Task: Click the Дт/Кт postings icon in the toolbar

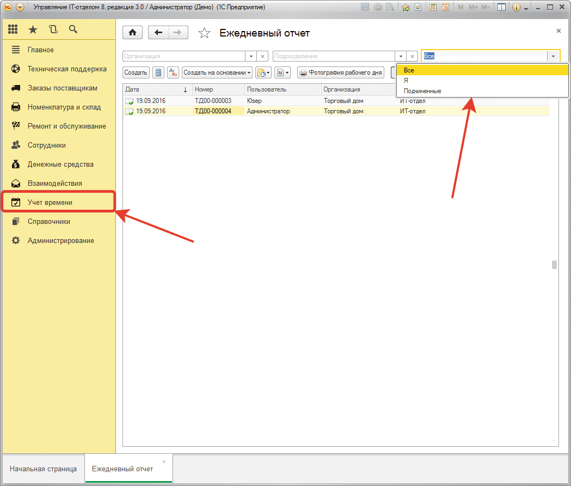Action: [173, 72]
